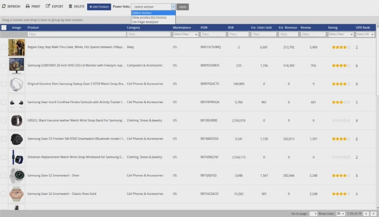Sort by the Est. Revenue column header
Viewport: 379px width, 217px height.
[288, 27]
